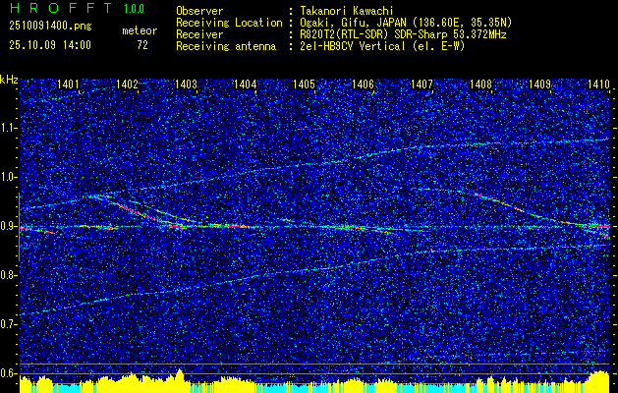Click the Receiver label
Image resolution: width=618 pixels, height=393 pixels.
199,34
